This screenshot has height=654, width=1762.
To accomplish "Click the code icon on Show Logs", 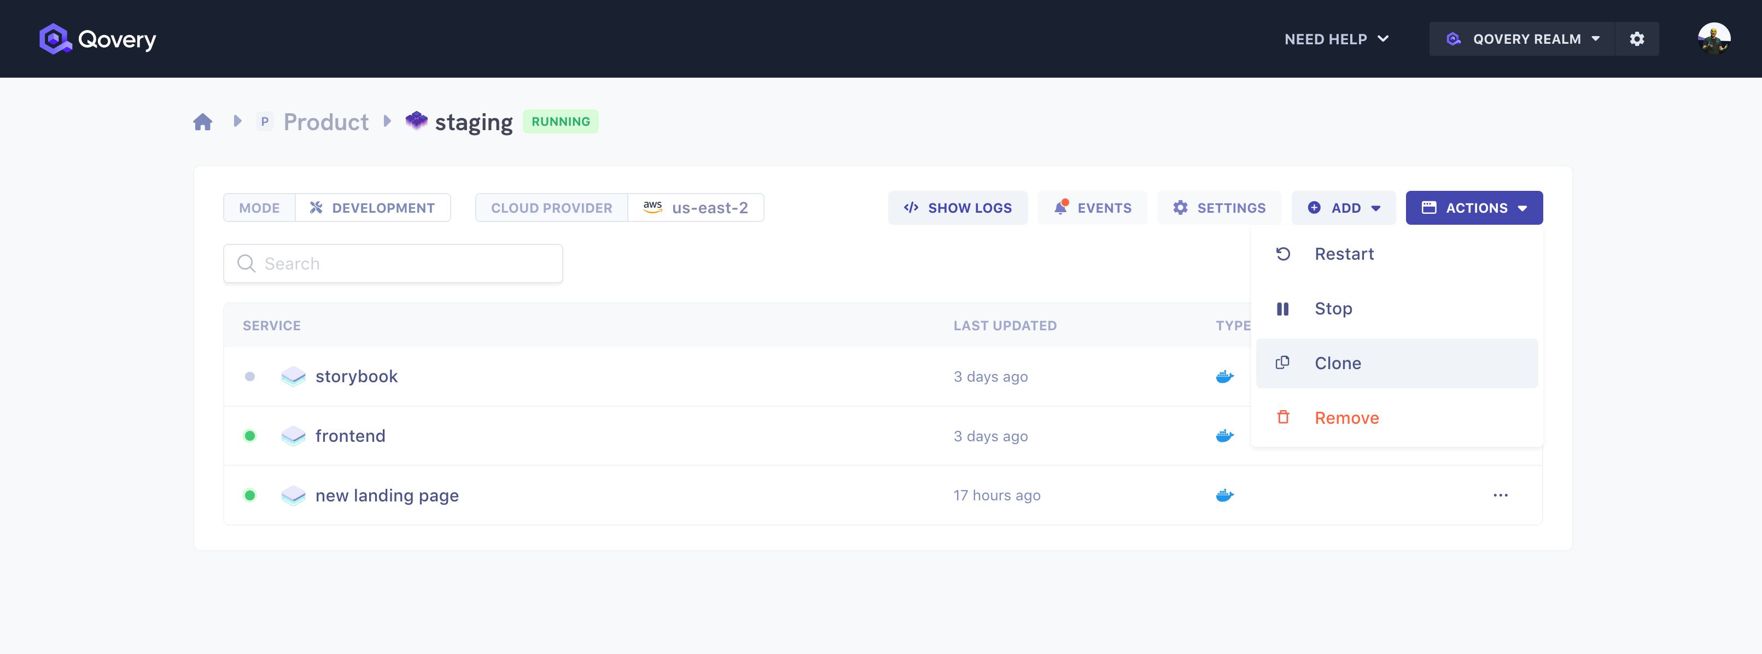I will [911, 207].
